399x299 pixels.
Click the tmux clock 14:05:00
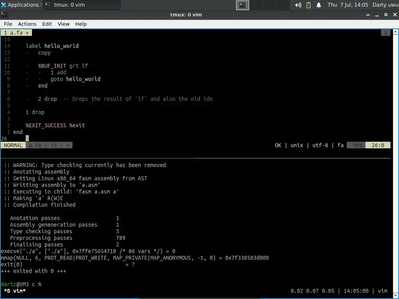pyautogui.click(x=356, y=291)
